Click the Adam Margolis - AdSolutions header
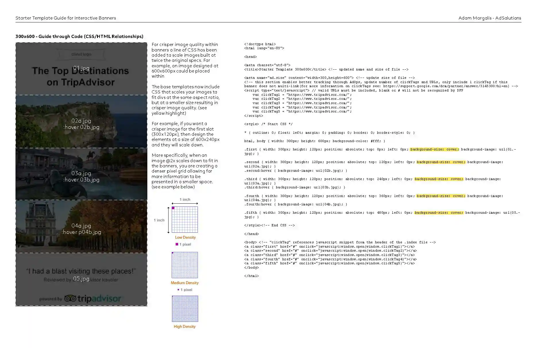Screen dimensions: 537x348 point(490,18)
